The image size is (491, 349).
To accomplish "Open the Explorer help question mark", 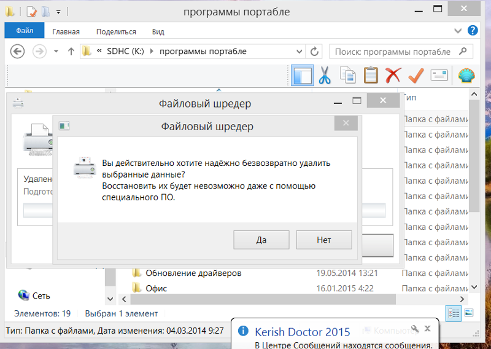I will coord(473,31).
